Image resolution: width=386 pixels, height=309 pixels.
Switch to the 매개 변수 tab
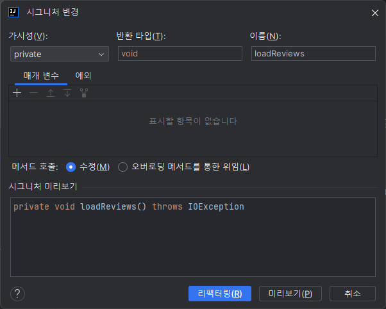(x=41, y=76)
